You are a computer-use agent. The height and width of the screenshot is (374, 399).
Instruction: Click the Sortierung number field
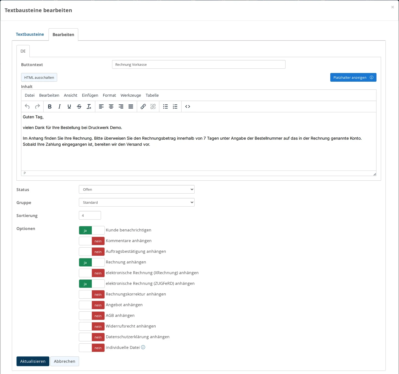point(90,215)
